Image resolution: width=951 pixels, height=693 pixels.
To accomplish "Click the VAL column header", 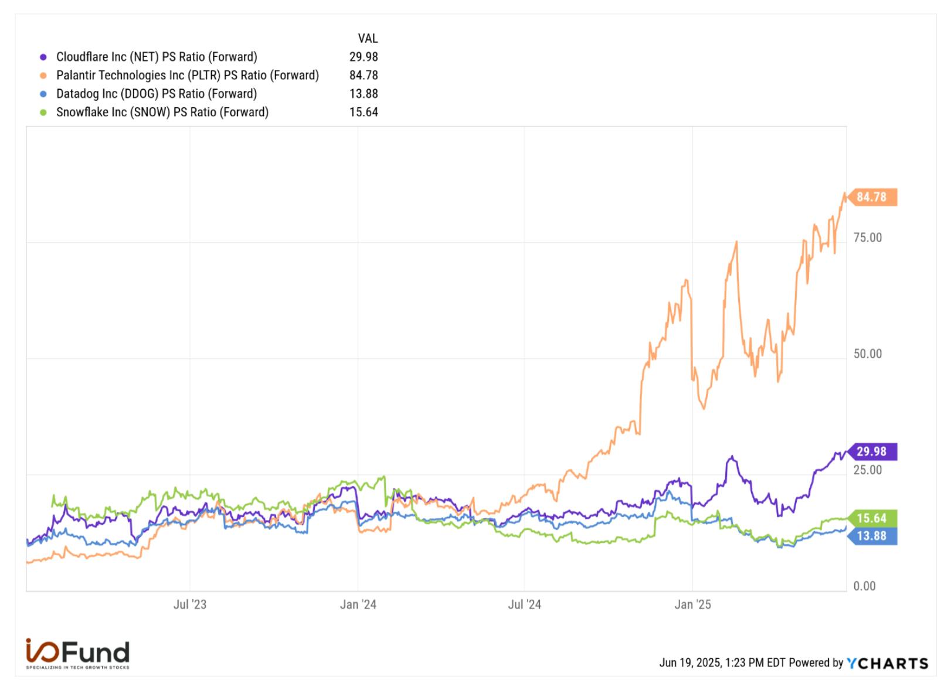I will click(368, 39).
